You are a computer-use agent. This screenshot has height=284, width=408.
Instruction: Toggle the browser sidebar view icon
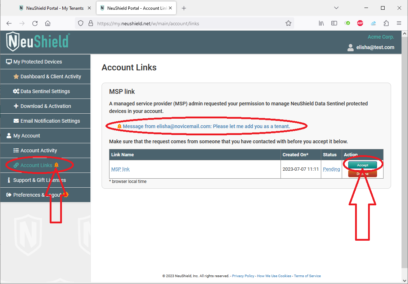tap(334, 23)
